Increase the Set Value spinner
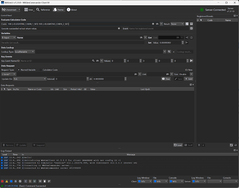This screenshot has width=239, height=188. 183,42
